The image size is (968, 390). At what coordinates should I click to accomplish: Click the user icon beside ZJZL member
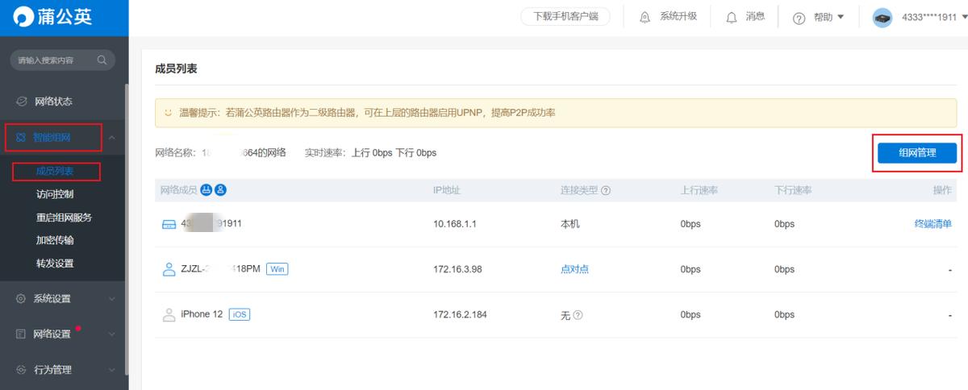tap(169, 269)
